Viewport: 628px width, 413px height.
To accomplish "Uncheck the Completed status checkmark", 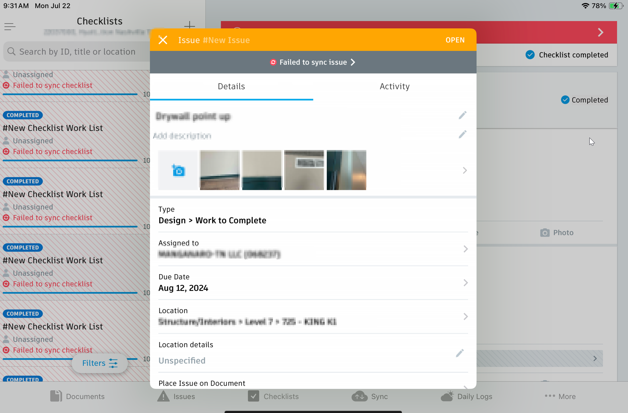I will [x=565, y=100].
